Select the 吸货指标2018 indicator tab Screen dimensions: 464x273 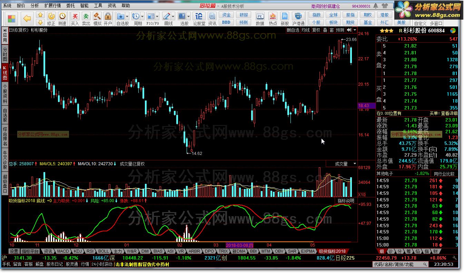point(332,251)
